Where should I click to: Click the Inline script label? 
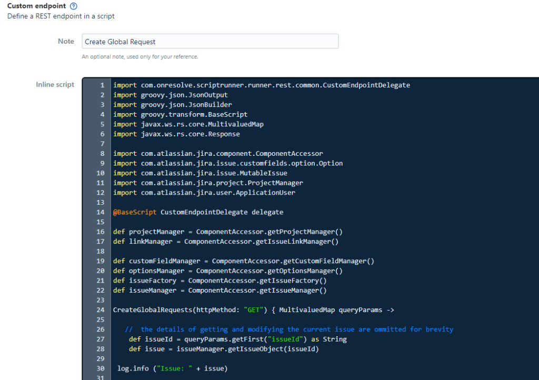55,84
